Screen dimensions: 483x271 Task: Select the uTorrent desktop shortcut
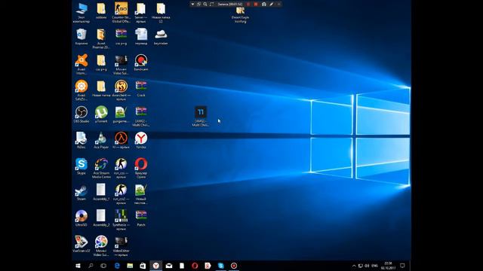click(101, 114)
